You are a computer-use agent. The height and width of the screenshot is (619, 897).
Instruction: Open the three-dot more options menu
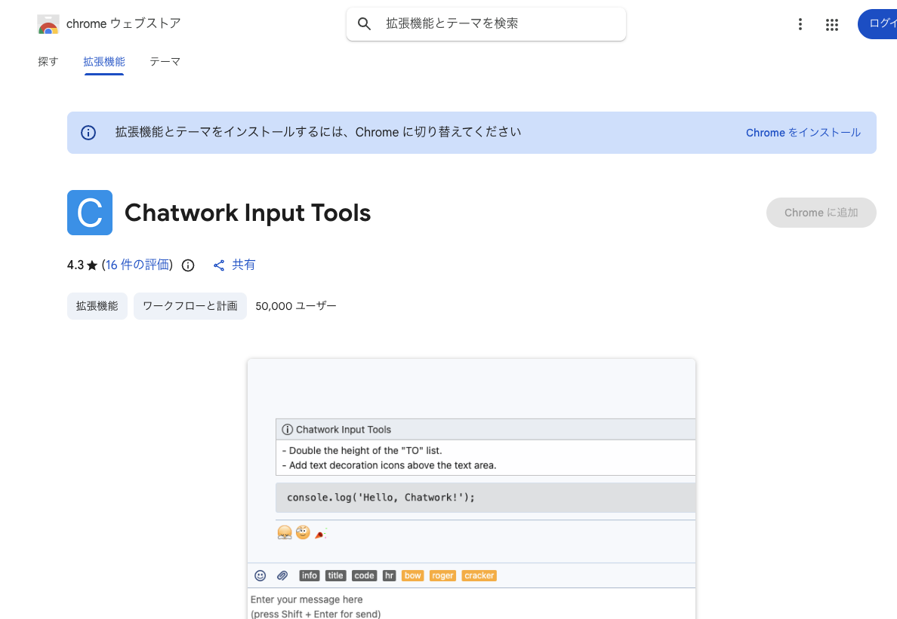coord(800,24)
